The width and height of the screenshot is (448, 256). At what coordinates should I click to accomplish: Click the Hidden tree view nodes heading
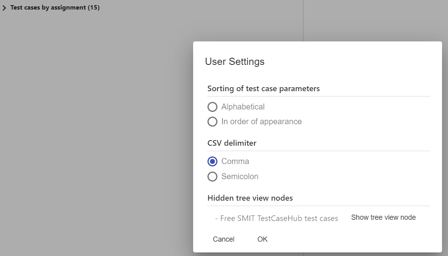coord(250,198)
